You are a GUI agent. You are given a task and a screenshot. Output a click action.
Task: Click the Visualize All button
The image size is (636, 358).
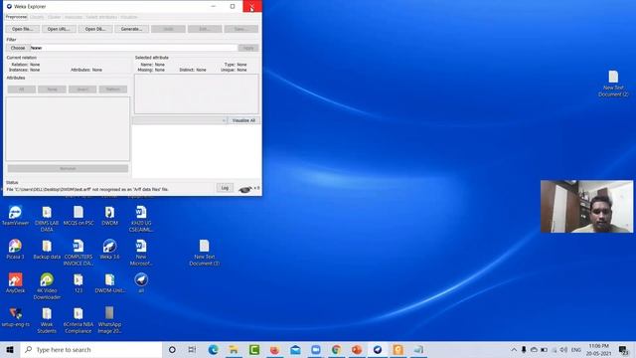[x=243, y=120]
